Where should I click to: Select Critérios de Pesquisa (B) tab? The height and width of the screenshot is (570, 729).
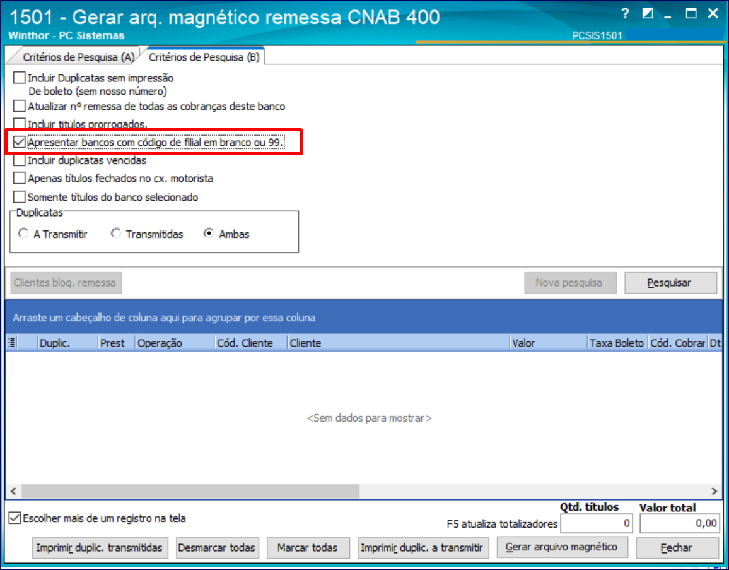point(204,57)
